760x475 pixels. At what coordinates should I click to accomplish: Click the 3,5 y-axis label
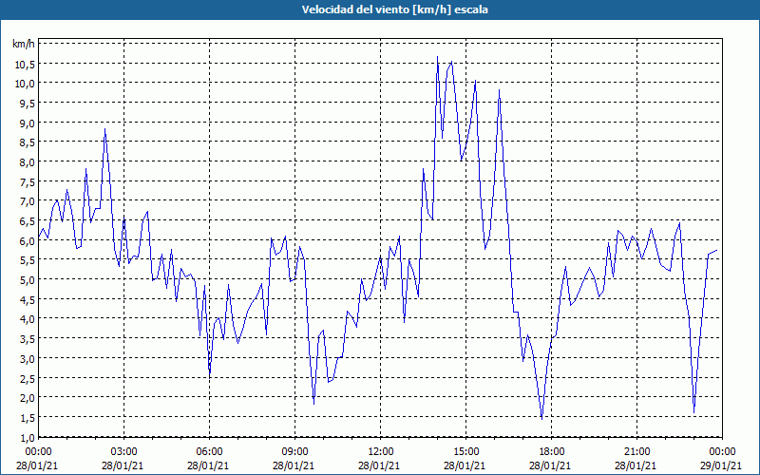pos(28,339)
